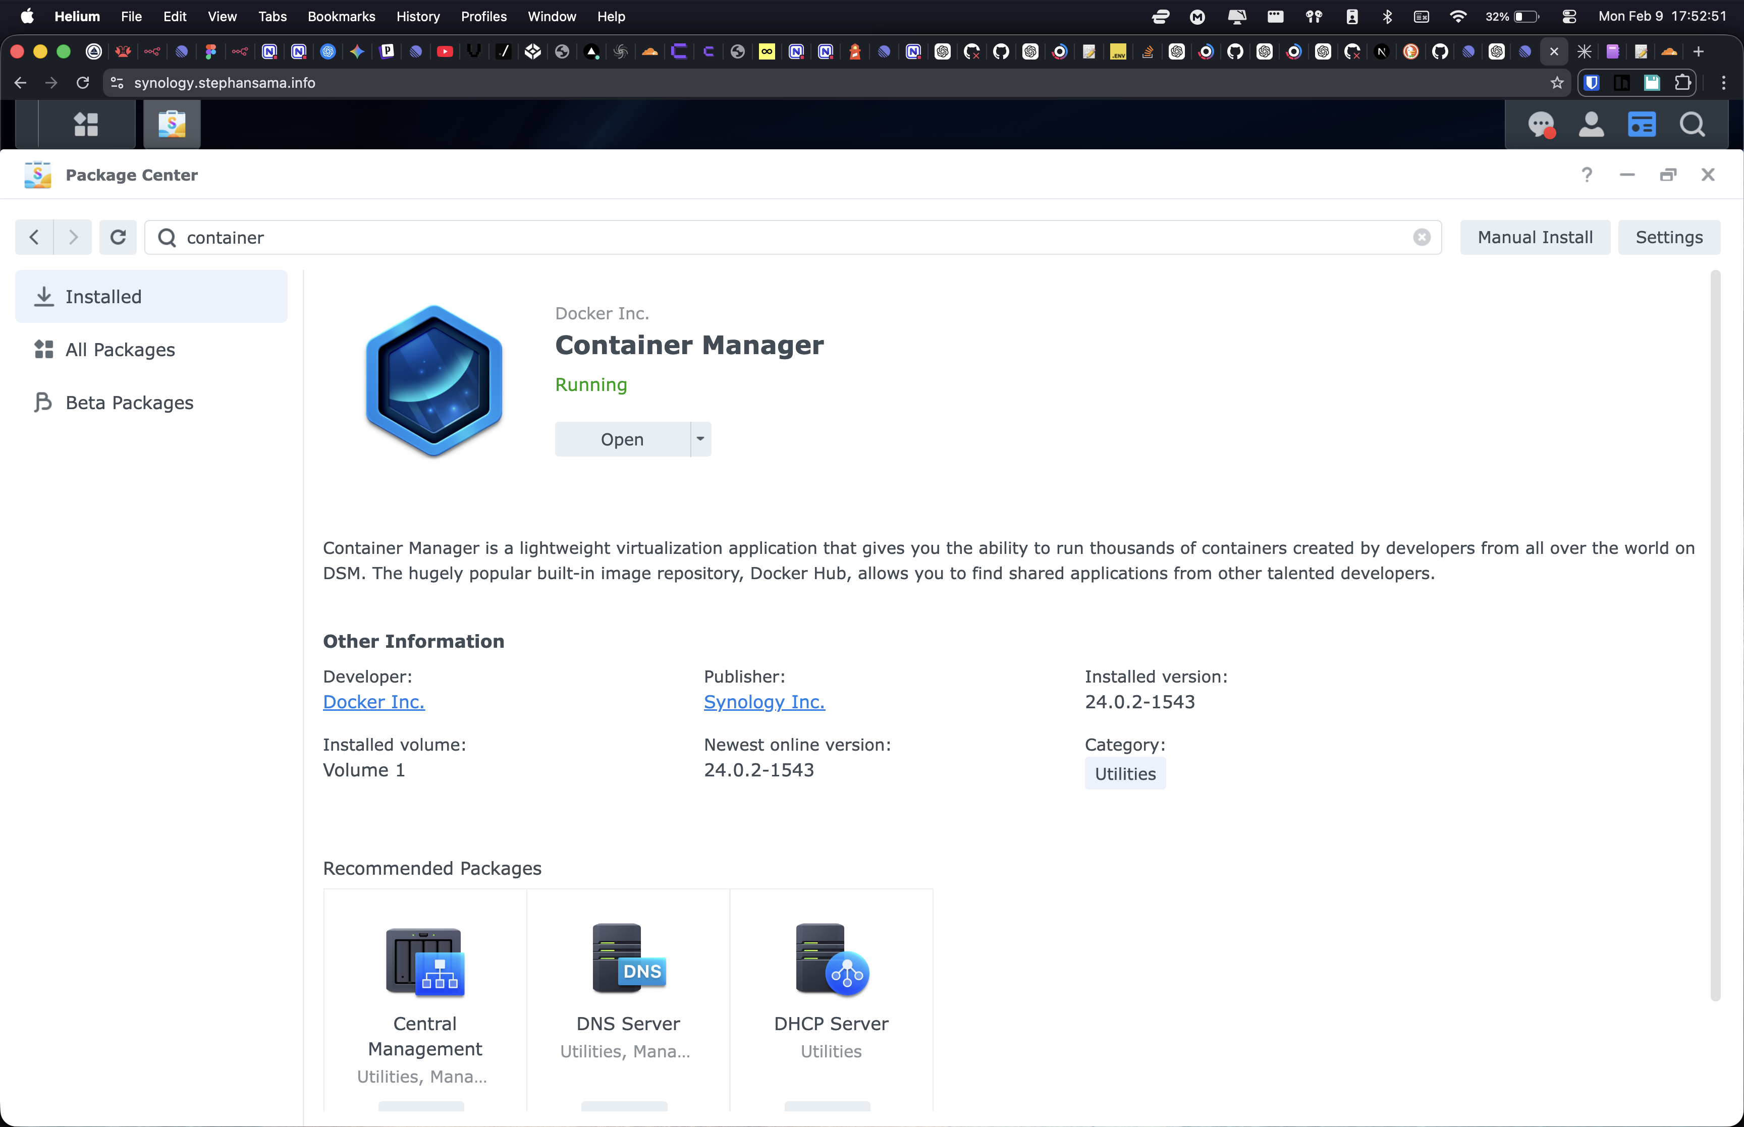
Task: Open the DHCP Server package icon
Action: tap(832, 960)
